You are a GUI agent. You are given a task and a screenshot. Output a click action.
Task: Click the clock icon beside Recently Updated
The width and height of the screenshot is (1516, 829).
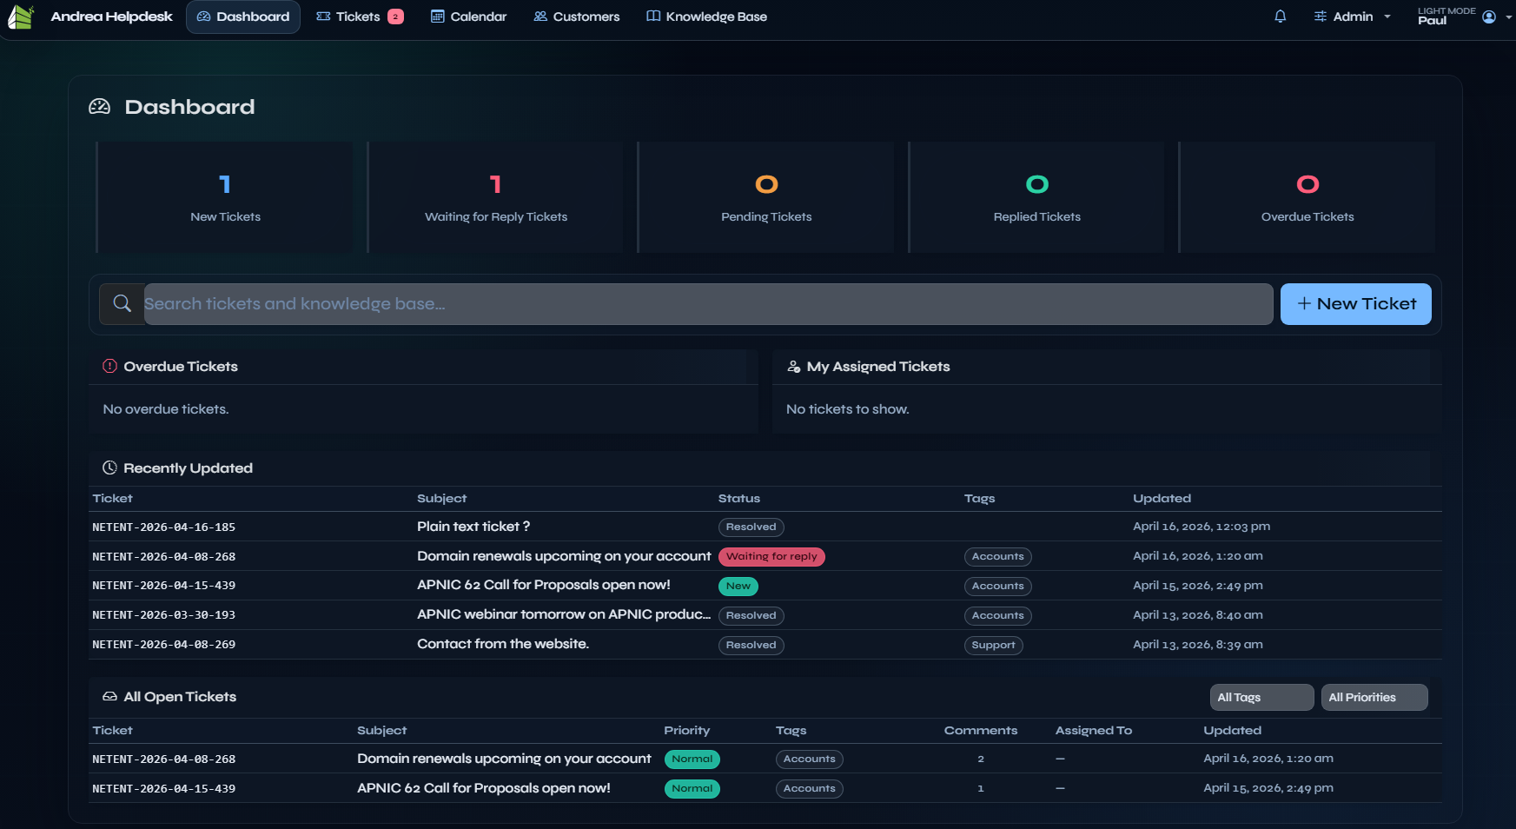click(x=109, y=467)
